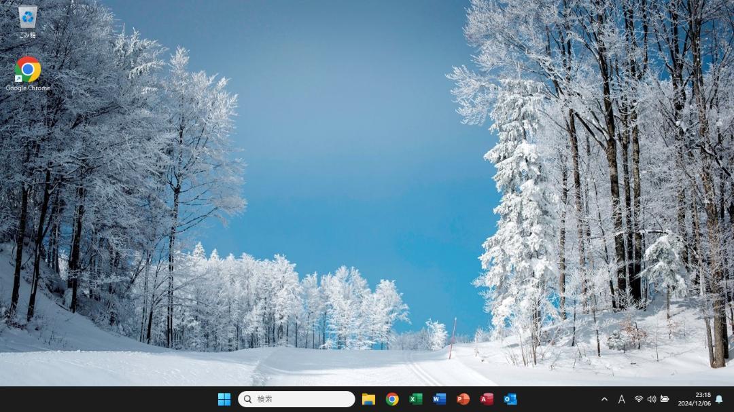The image size is (734, 412).
Task: Open Outlook from the taskbar
Action: click(510, 399)
